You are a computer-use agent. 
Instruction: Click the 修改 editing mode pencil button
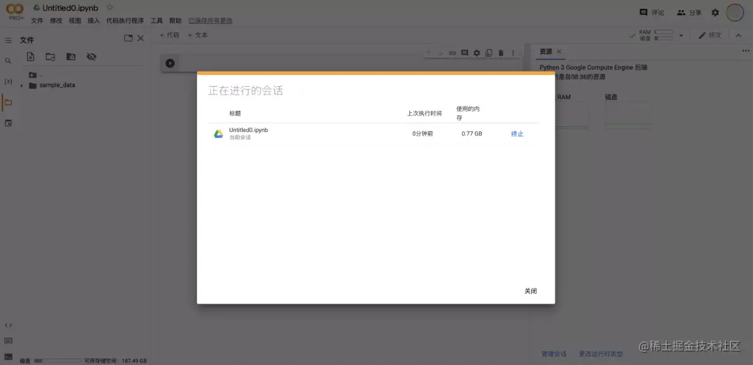(x=709, y=35)
